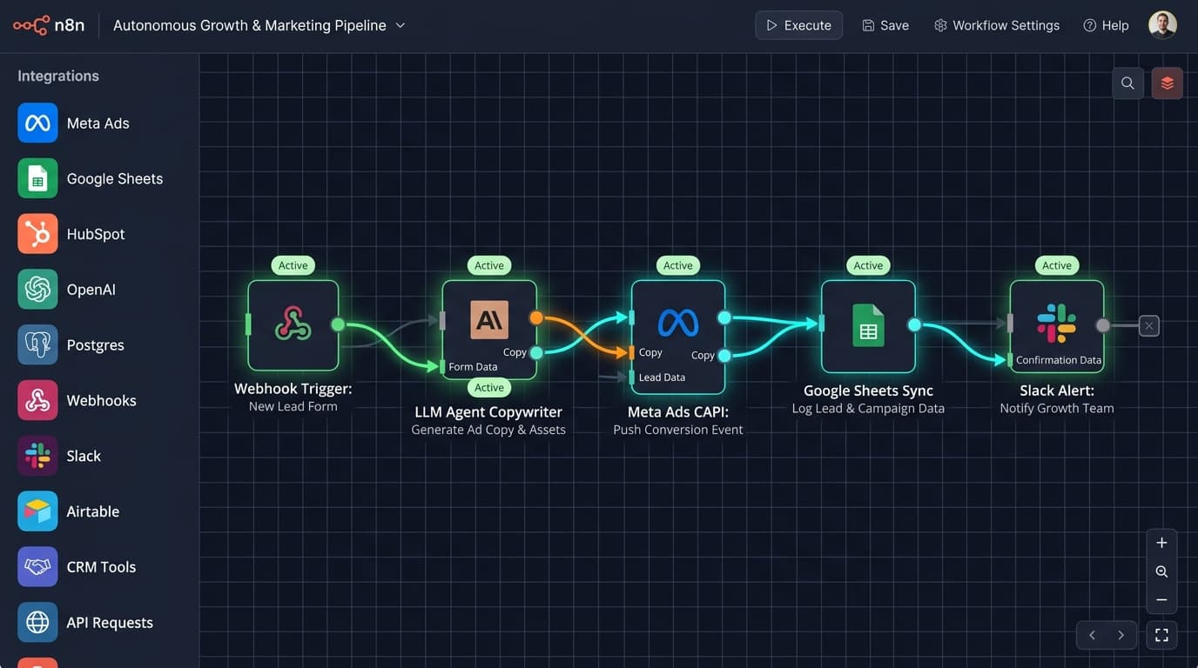Click 'New Lead Form' subtitle
Screen dimensions: 1198x668
tap(293, 406)
